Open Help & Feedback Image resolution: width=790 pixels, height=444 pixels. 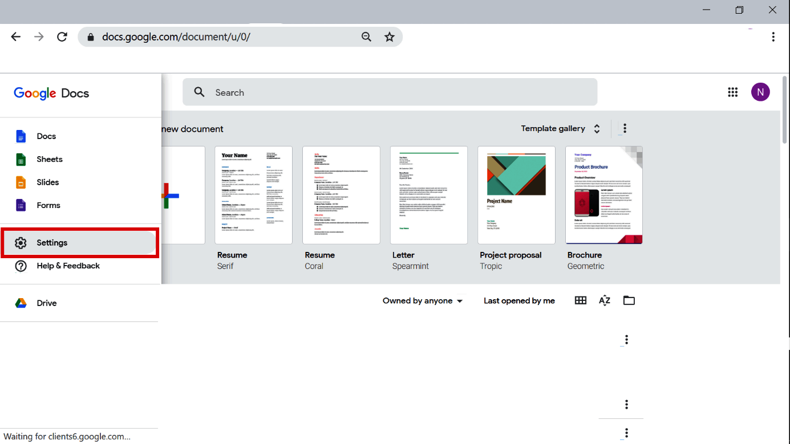click(68, 266)
